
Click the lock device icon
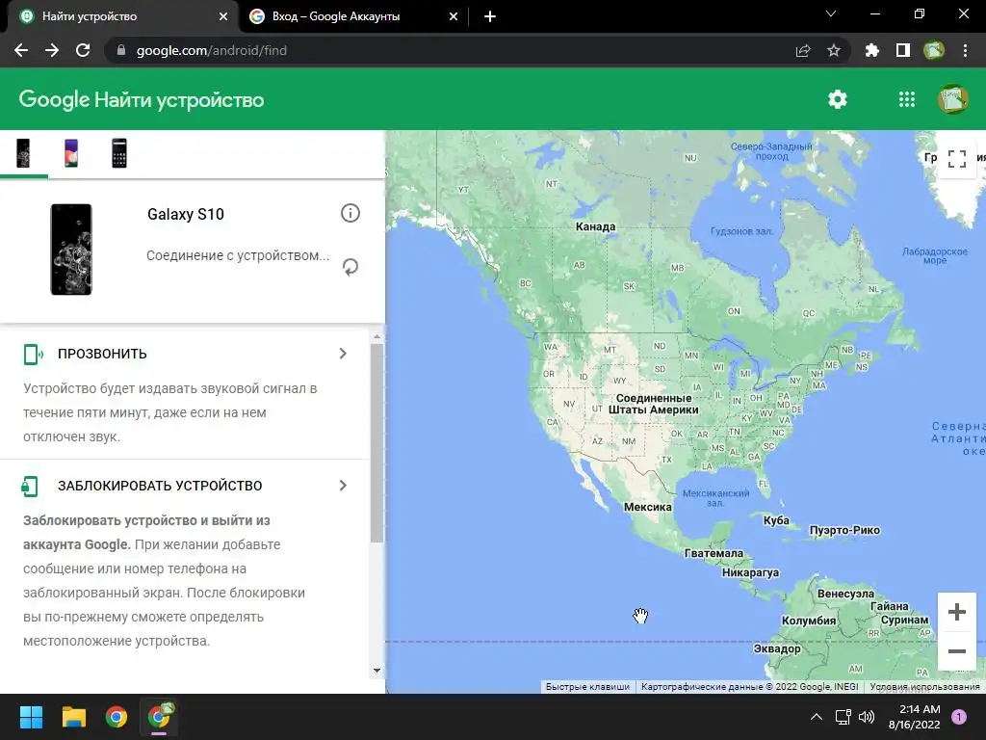pyautogui.click(x=30, y=486)
